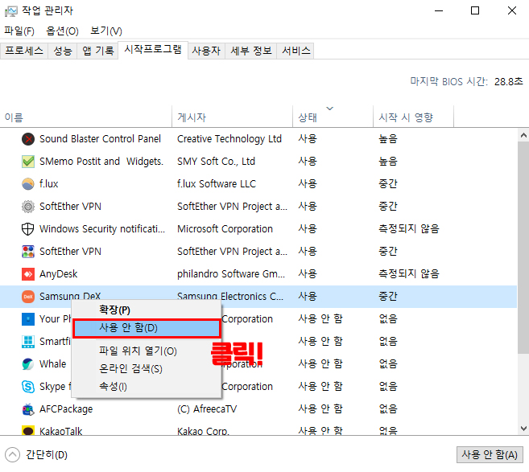The height and width of the screenshot is (472, 529).
Task: Click the colorful second SoftEther VPN icon
Action: (x=28, y=252)
